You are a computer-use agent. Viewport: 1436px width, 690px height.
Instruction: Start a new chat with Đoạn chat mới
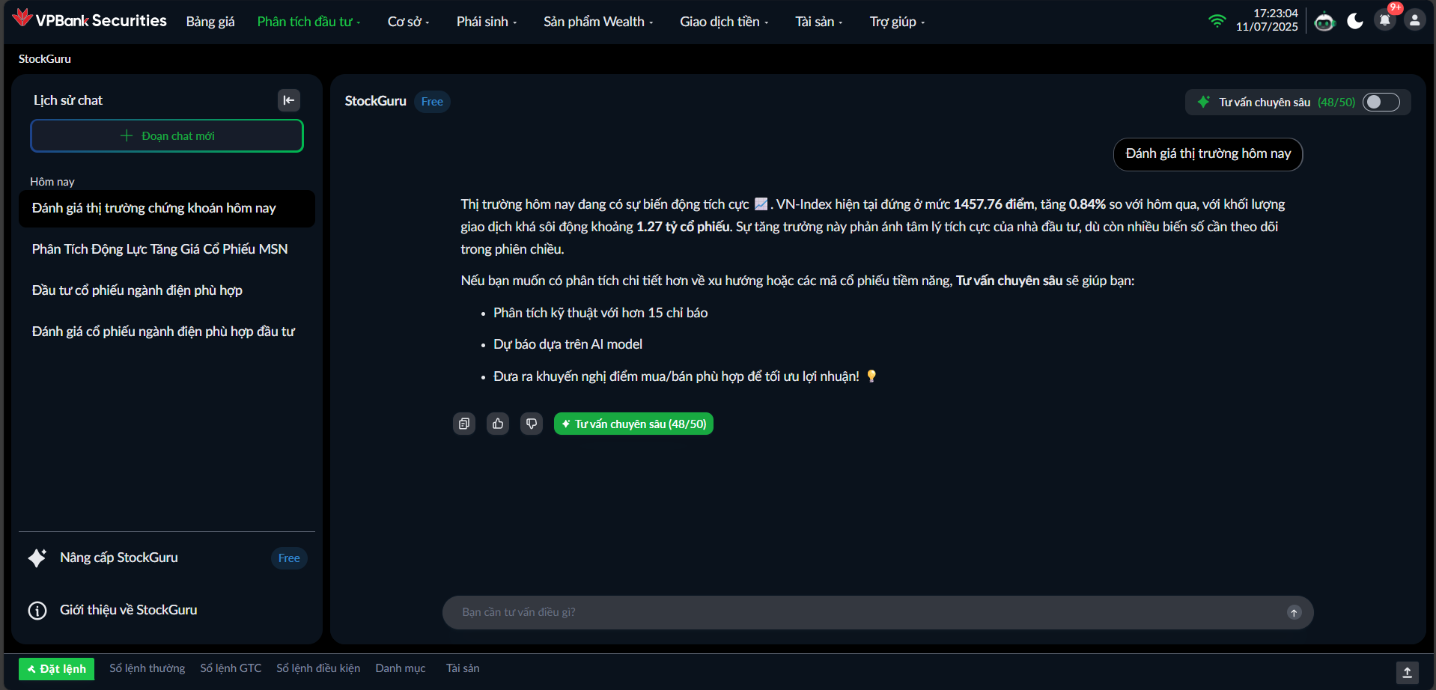(x=167, y=136)
